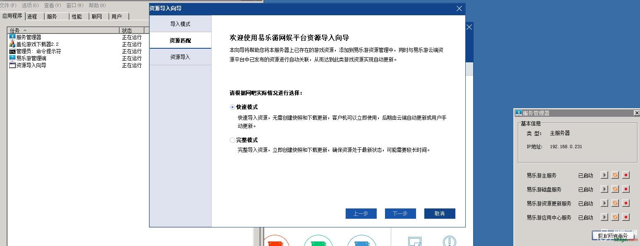Select the 管理员: 命令提示符 task name

click(x=39, y=51)
